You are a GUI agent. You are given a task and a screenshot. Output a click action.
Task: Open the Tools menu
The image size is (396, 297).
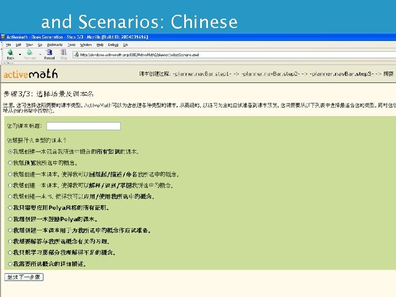click(71, 45)
